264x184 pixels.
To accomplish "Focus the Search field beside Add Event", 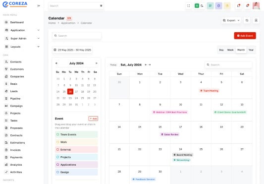I will [77, 36].
